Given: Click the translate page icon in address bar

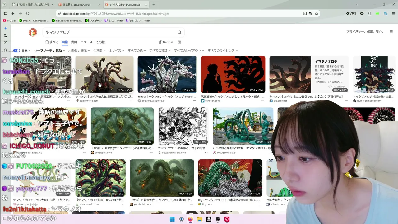Looking at the screenshot, I should [x=311, y=13].
